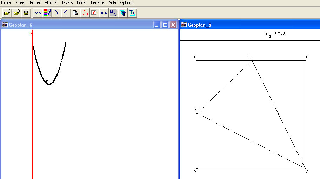Screen dimensions: 320x179
Task: Toggle the M/D mode toolbar button
Action: pyautogui.click(x=113, y=13)
